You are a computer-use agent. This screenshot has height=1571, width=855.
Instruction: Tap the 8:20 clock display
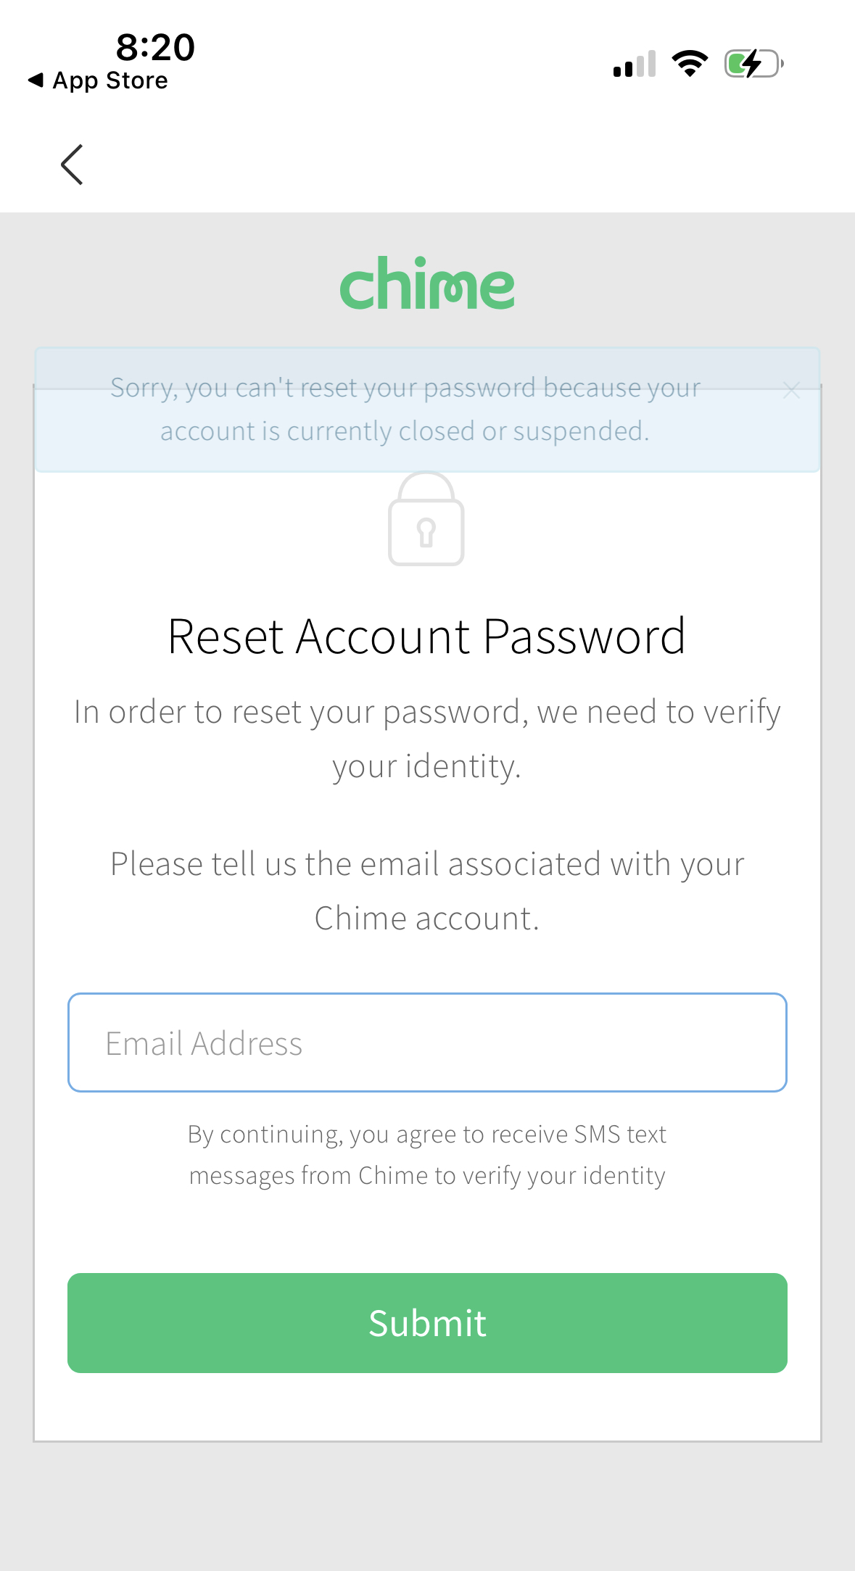click(155, 47)
